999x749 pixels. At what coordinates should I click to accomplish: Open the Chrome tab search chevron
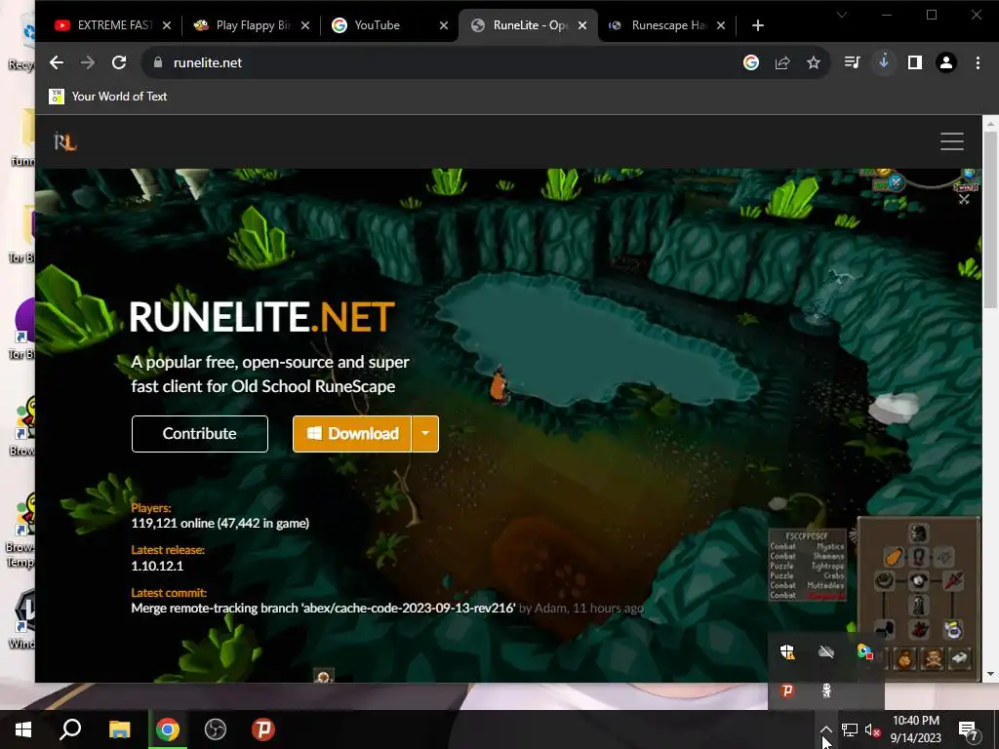842,15
